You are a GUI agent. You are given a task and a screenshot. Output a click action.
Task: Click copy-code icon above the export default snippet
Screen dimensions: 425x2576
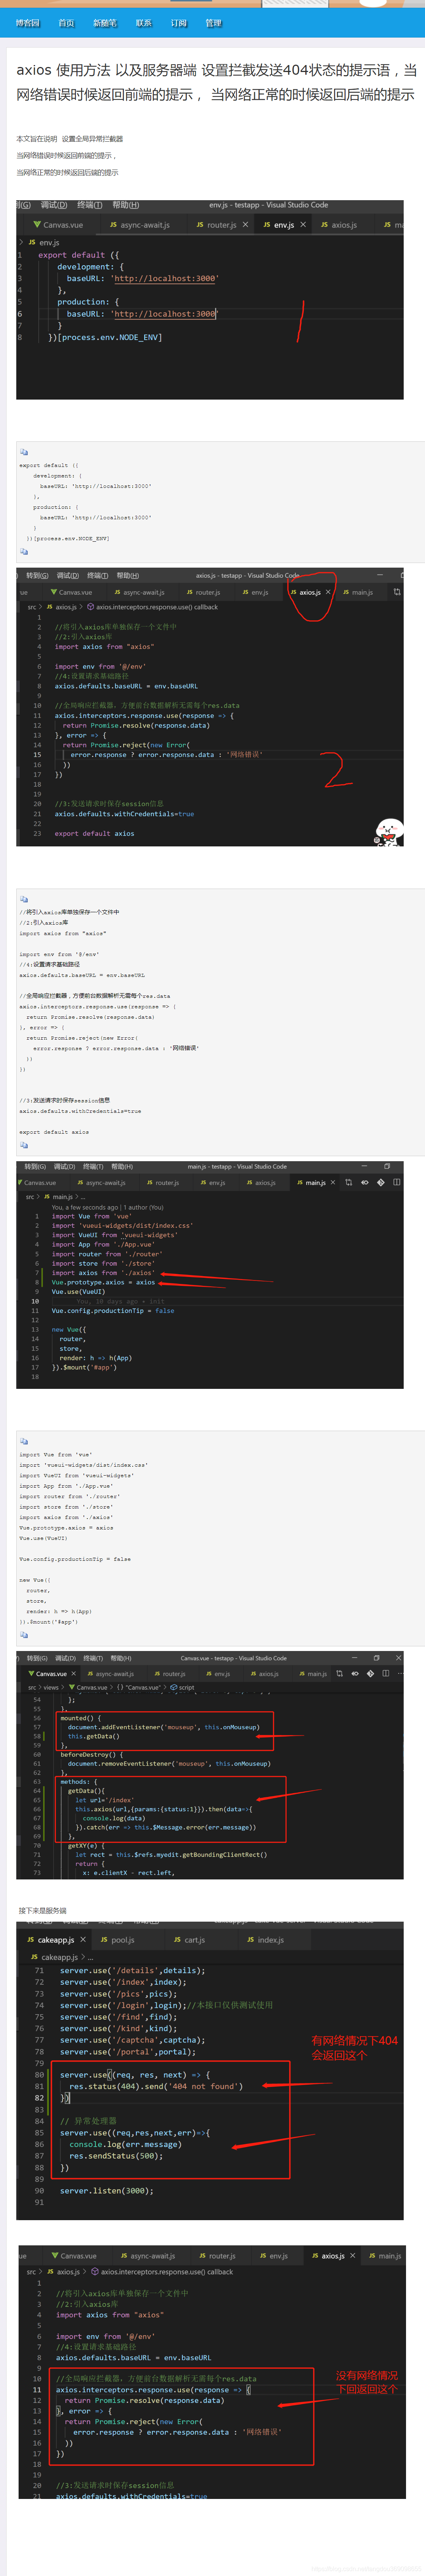pos(24,451)
